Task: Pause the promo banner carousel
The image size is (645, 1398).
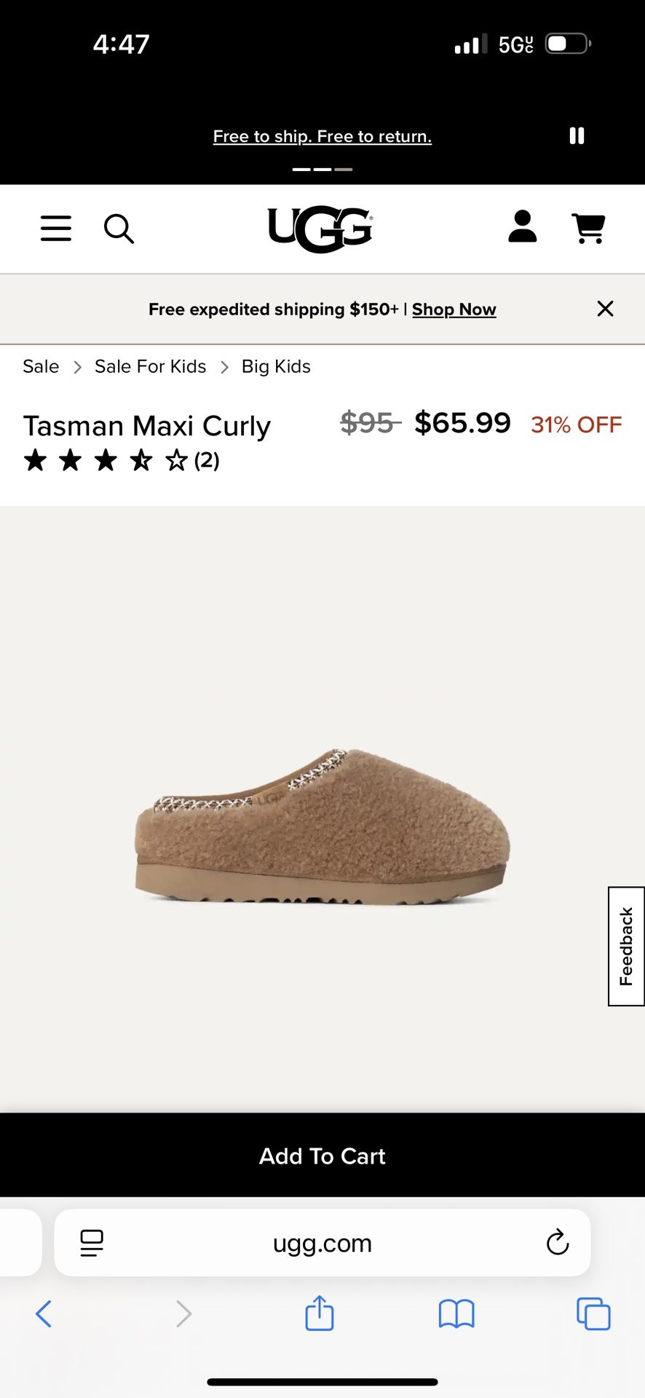Action: [577, 136]
